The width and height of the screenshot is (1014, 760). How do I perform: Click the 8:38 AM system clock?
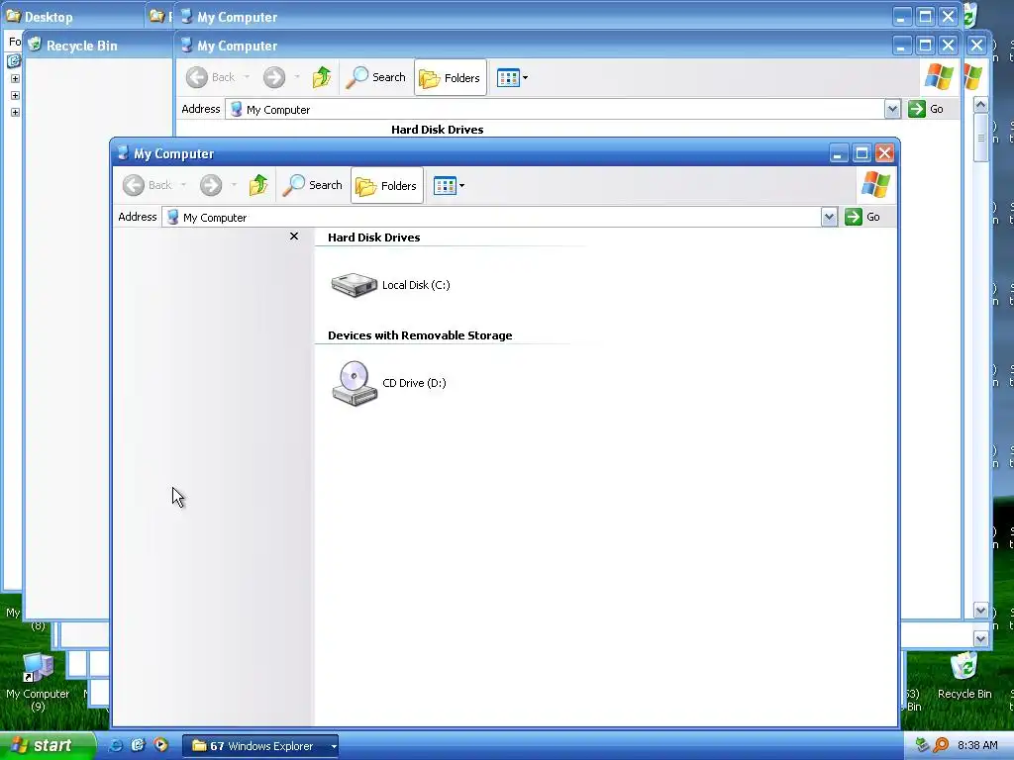coord(977,746)
